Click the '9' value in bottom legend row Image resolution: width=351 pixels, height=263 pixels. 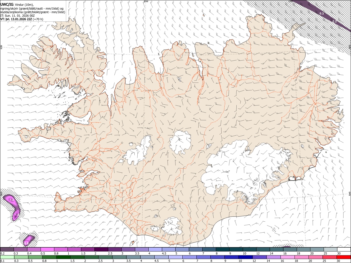point(226,261)
